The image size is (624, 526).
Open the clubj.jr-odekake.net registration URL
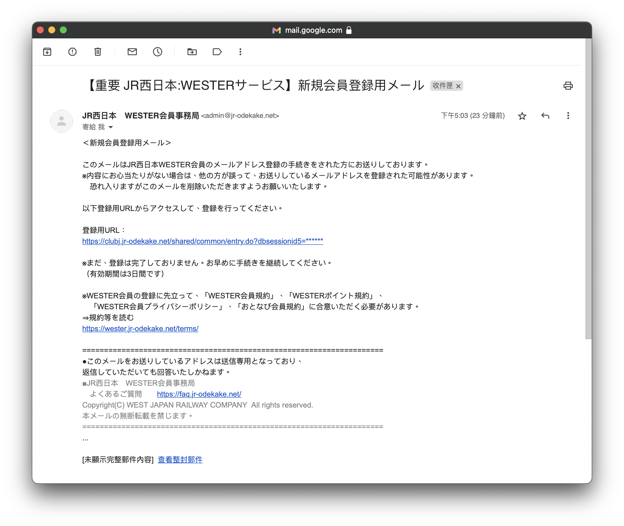tap(202, 241)
